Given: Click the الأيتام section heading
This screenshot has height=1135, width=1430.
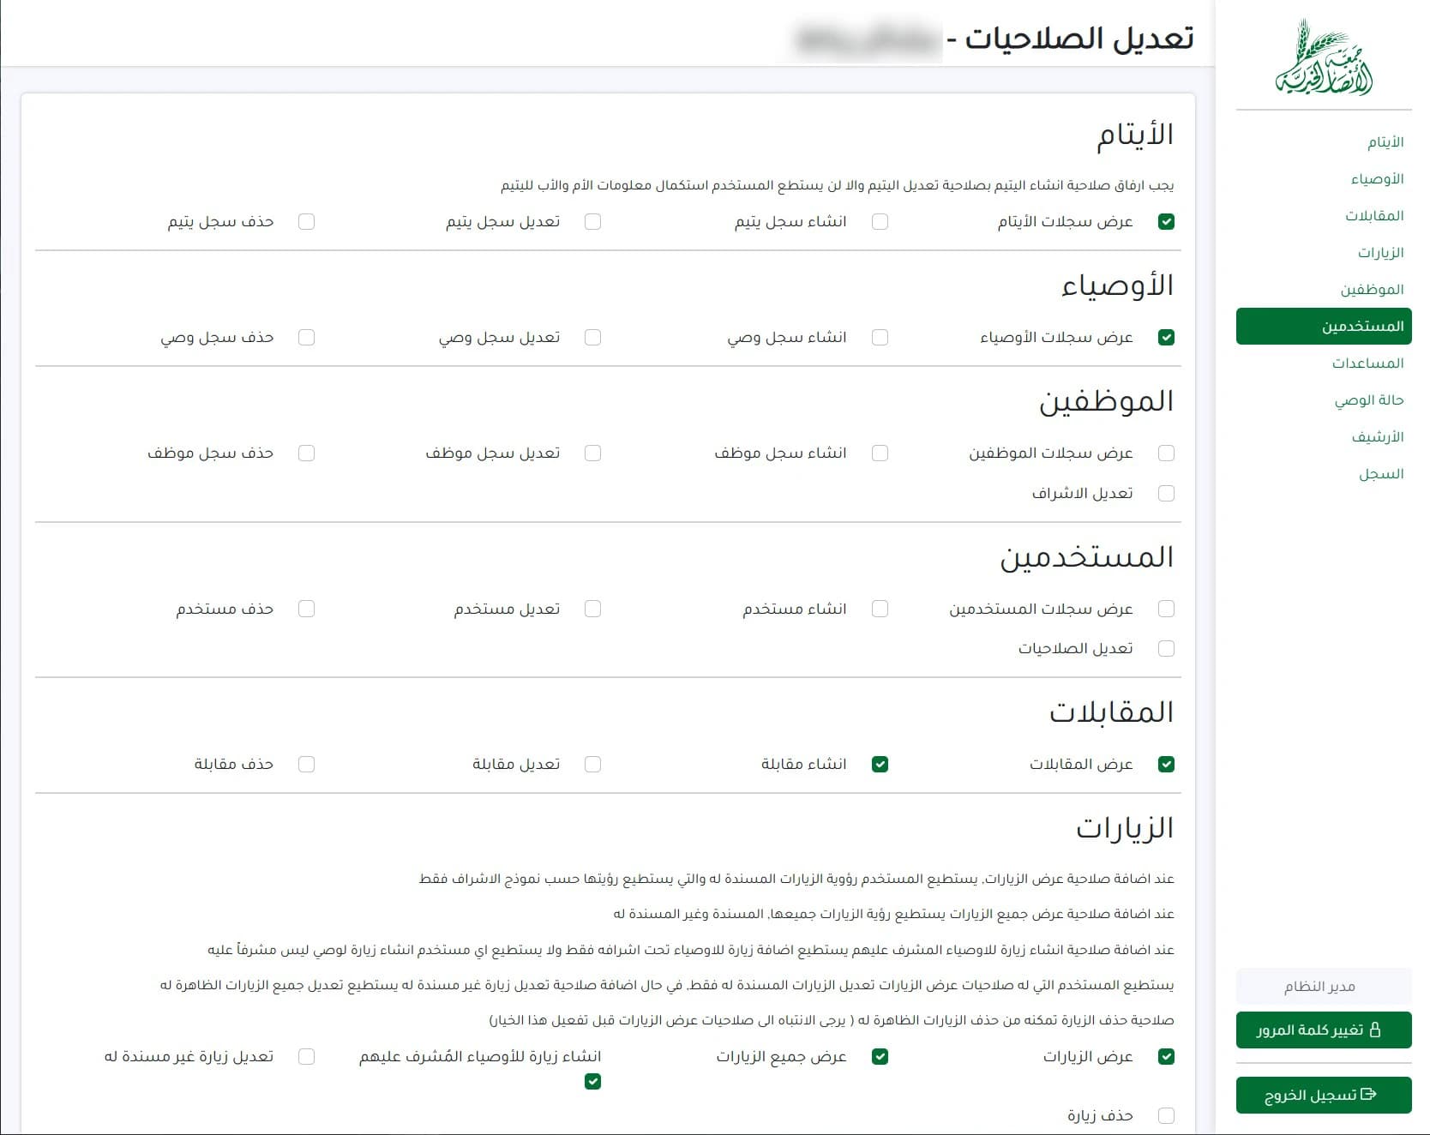Looking at the screenshot, I should click(x=1135, y=135).
